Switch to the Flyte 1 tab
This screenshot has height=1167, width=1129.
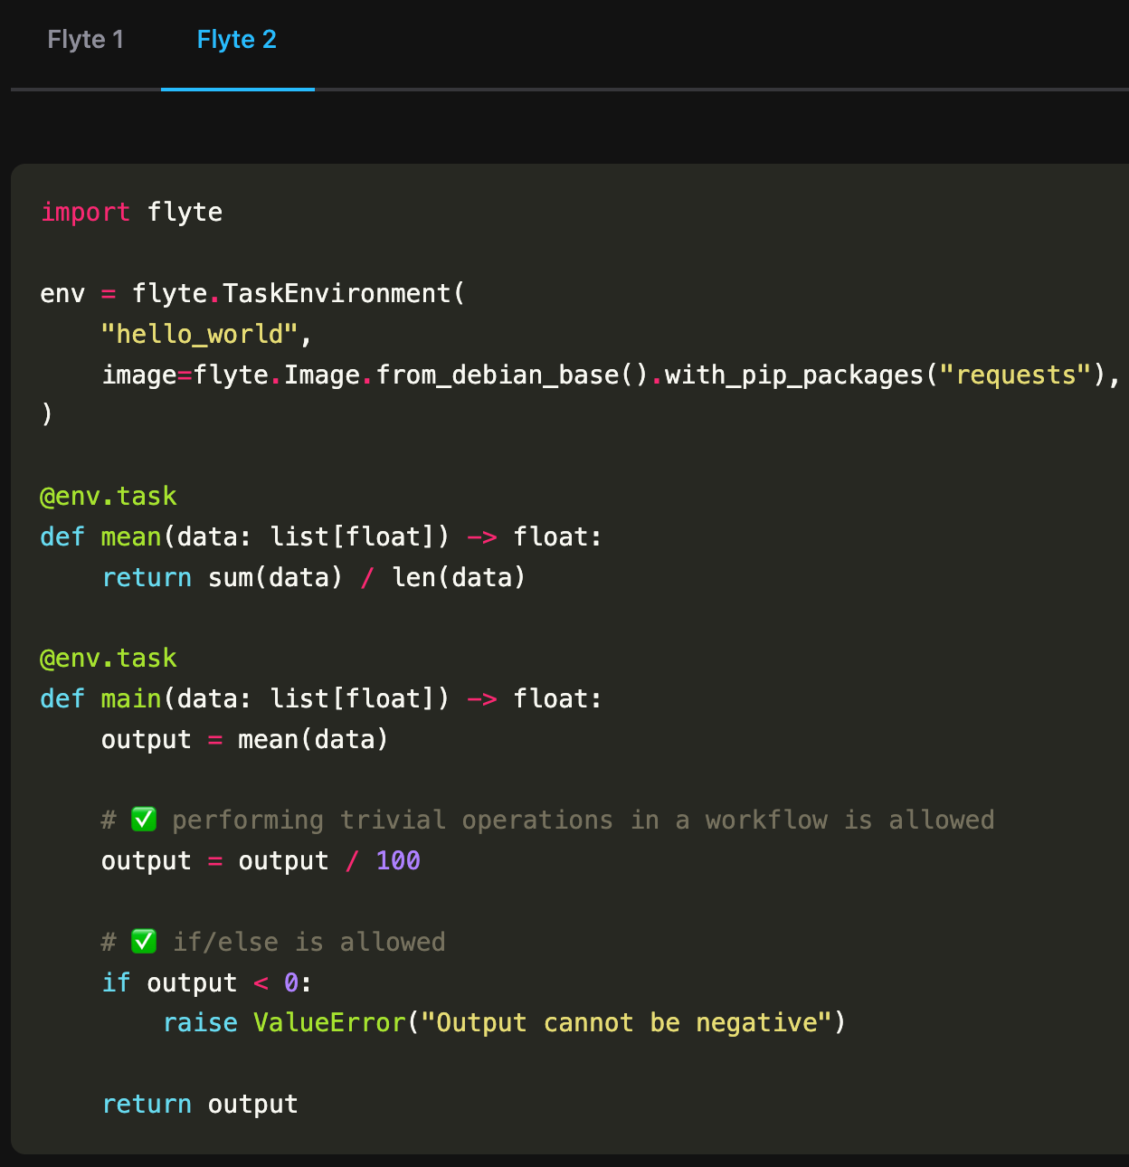[x=85, y=40]
